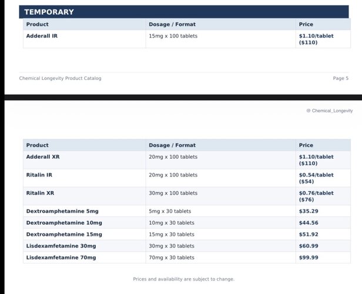Click the $35.29 price

[x=309, y=211]
